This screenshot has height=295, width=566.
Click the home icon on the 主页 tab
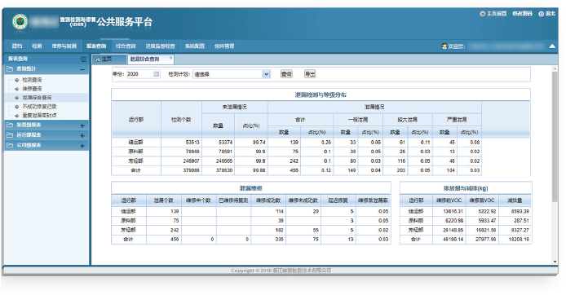98,59
